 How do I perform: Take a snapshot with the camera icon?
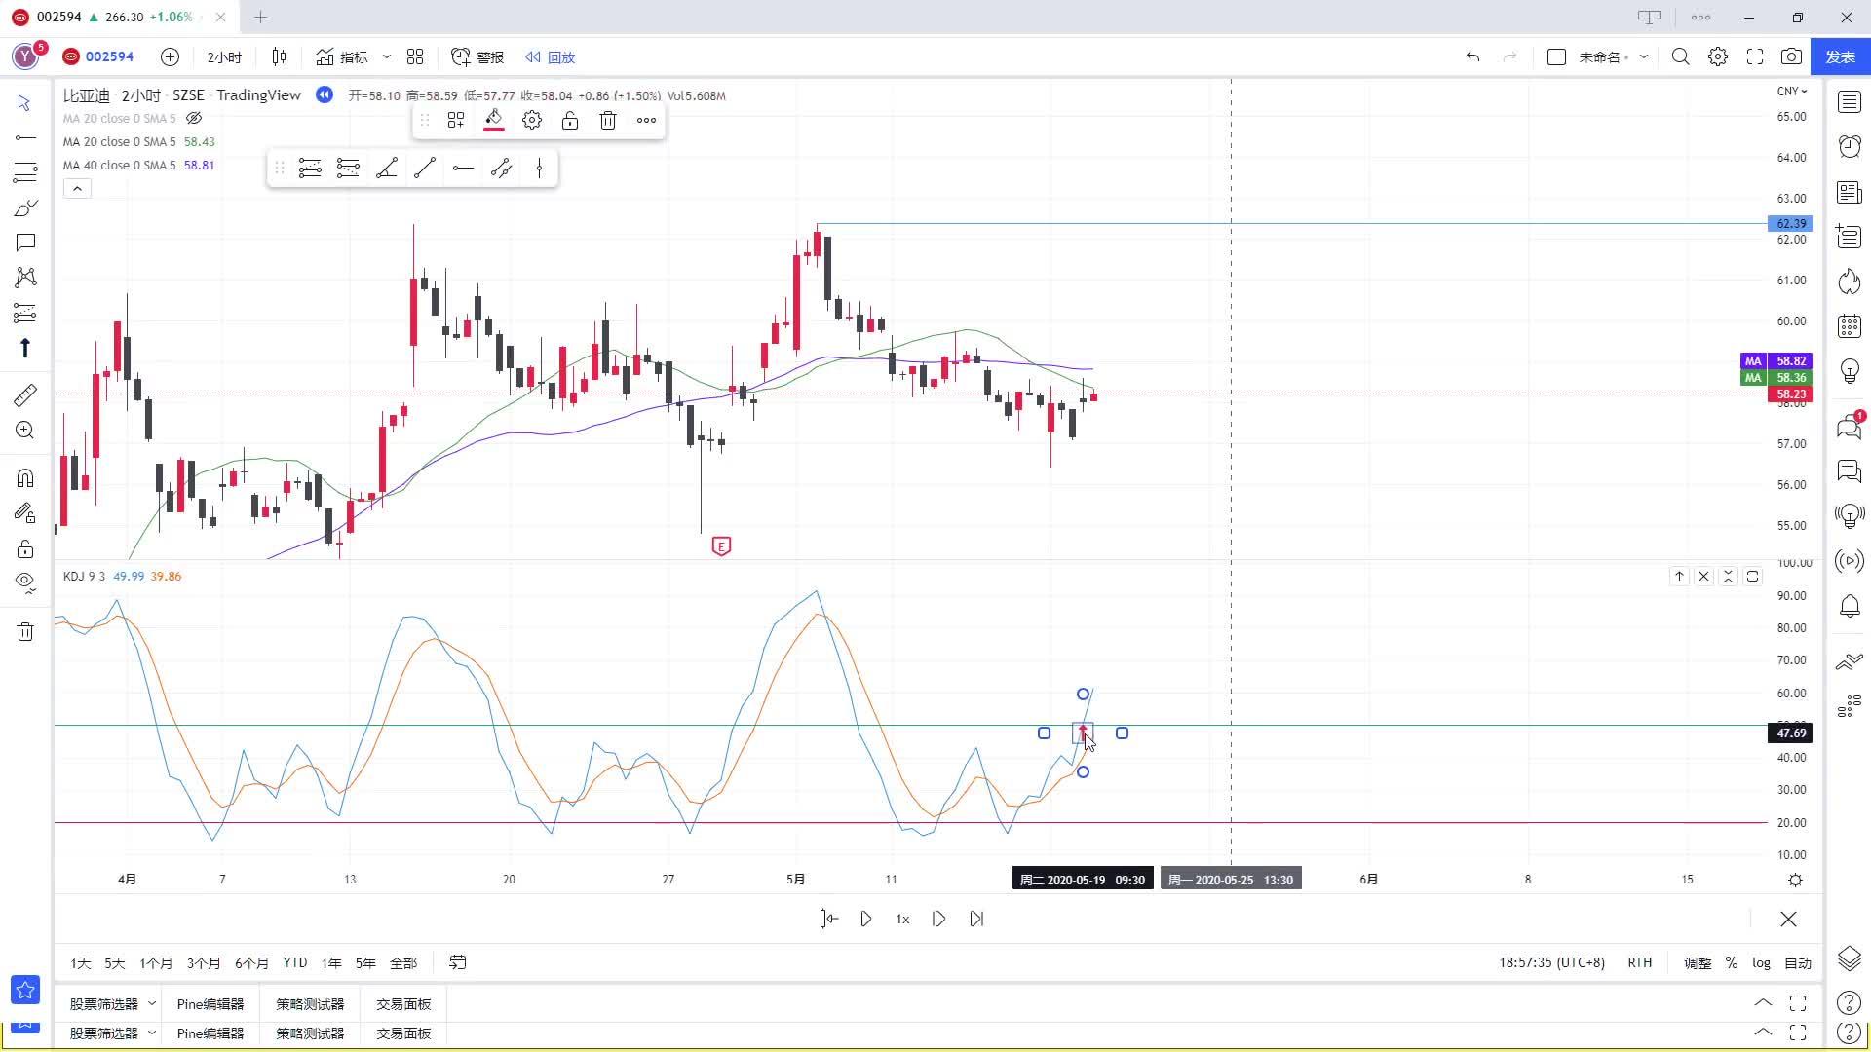coord(1791,57)
